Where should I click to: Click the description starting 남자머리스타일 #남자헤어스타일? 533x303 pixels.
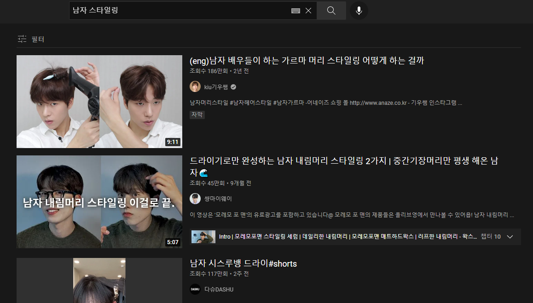click(x=326, y=103)
